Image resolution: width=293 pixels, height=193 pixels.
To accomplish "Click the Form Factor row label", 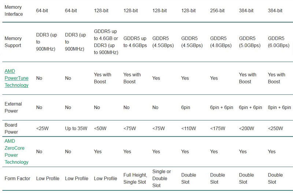I will 17,178.
